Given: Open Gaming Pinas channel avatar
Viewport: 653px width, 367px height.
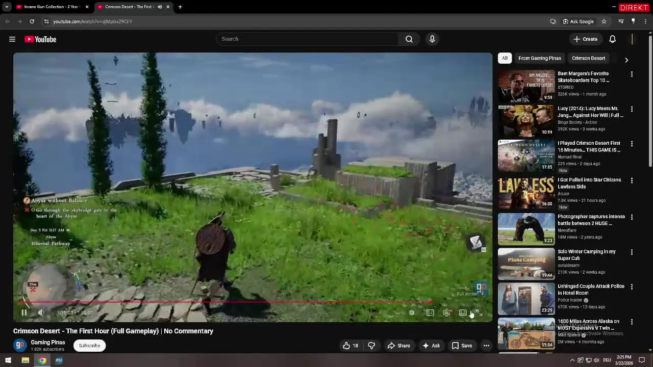Looking at the screenshot, I should click(20, 345).
